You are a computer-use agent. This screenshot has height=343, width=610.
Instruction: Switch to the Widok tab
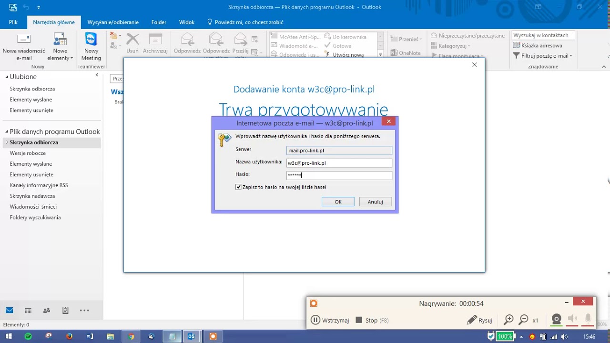coord(187,22)
